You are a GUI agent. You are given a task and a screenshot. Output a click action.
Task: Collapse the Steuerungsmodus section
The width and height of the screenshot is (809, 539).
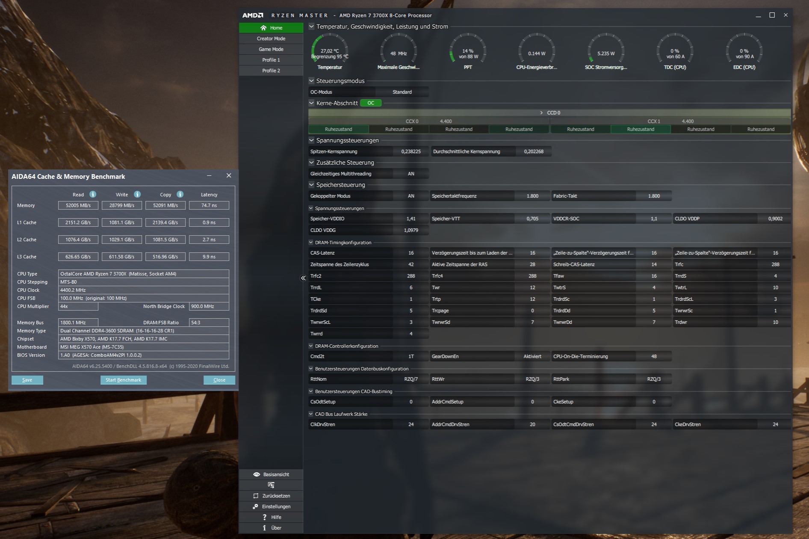(x=311, y=80)
